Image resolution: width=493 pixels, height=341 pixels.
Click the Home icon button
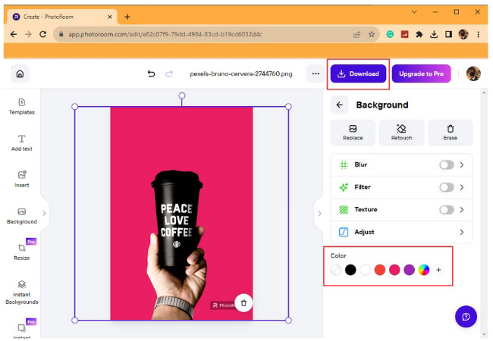(x=20, y=74)
